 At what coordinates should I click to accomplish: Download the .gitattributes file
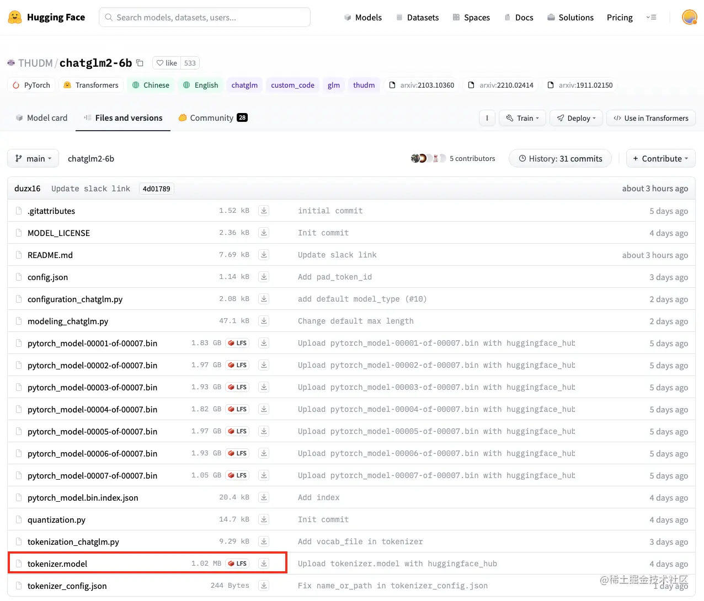click(x=264, y=211)
